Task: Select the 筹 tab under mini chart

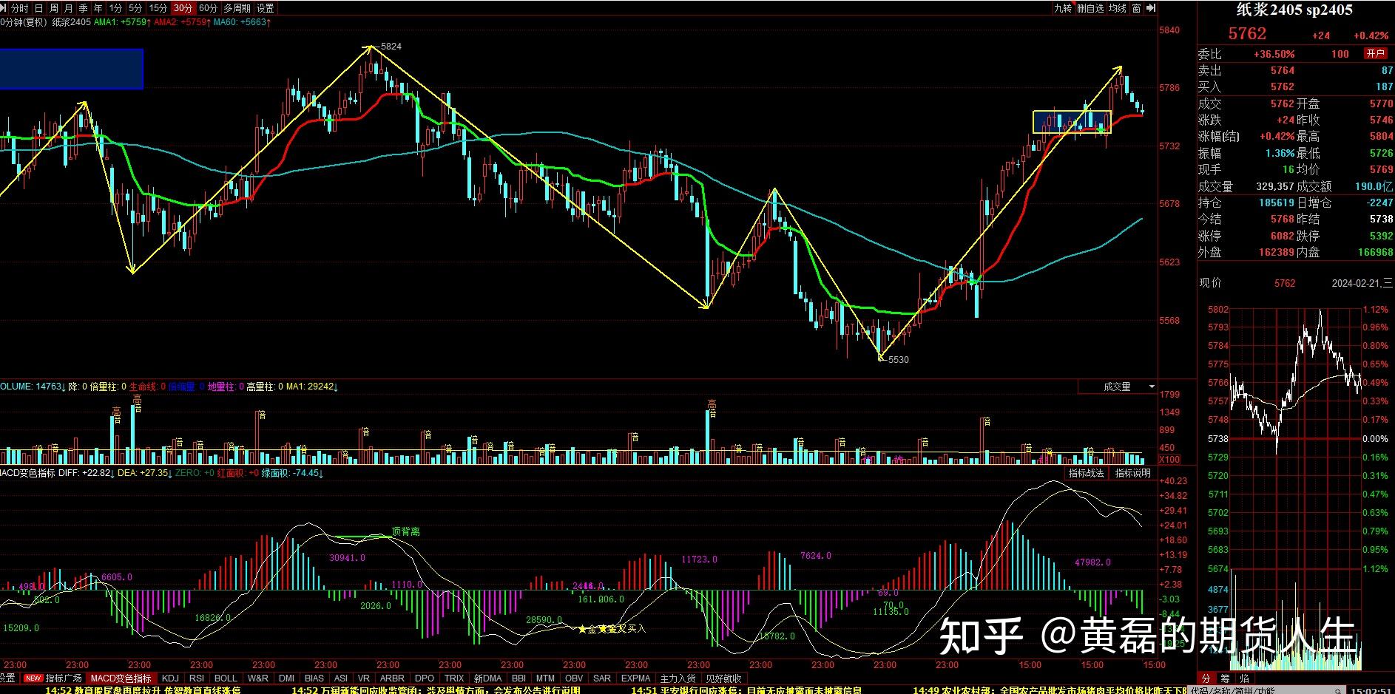Action: [1226, 678]
